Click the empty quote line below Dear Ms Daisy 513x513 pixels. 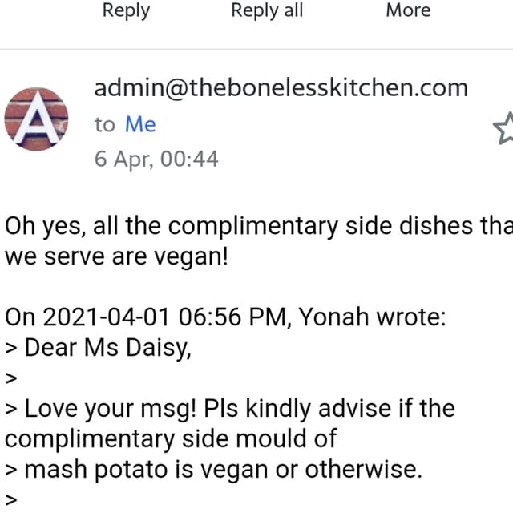coord(11,378)
